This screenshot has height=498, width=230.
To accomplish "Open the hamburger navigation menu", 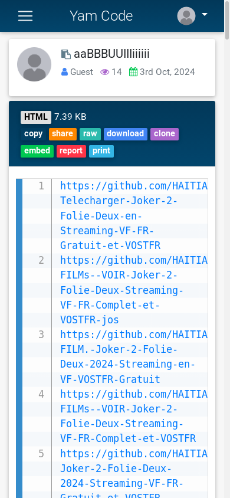I will pyautogui.click(x=25, y=16).
